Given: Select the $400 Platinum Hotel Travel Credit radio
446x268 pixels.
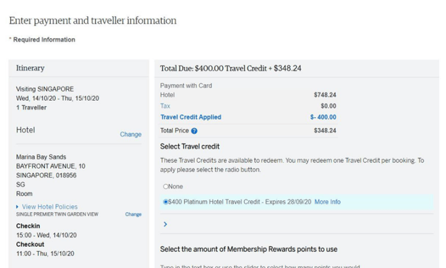Looking at the screenshot, I should 166,202.
